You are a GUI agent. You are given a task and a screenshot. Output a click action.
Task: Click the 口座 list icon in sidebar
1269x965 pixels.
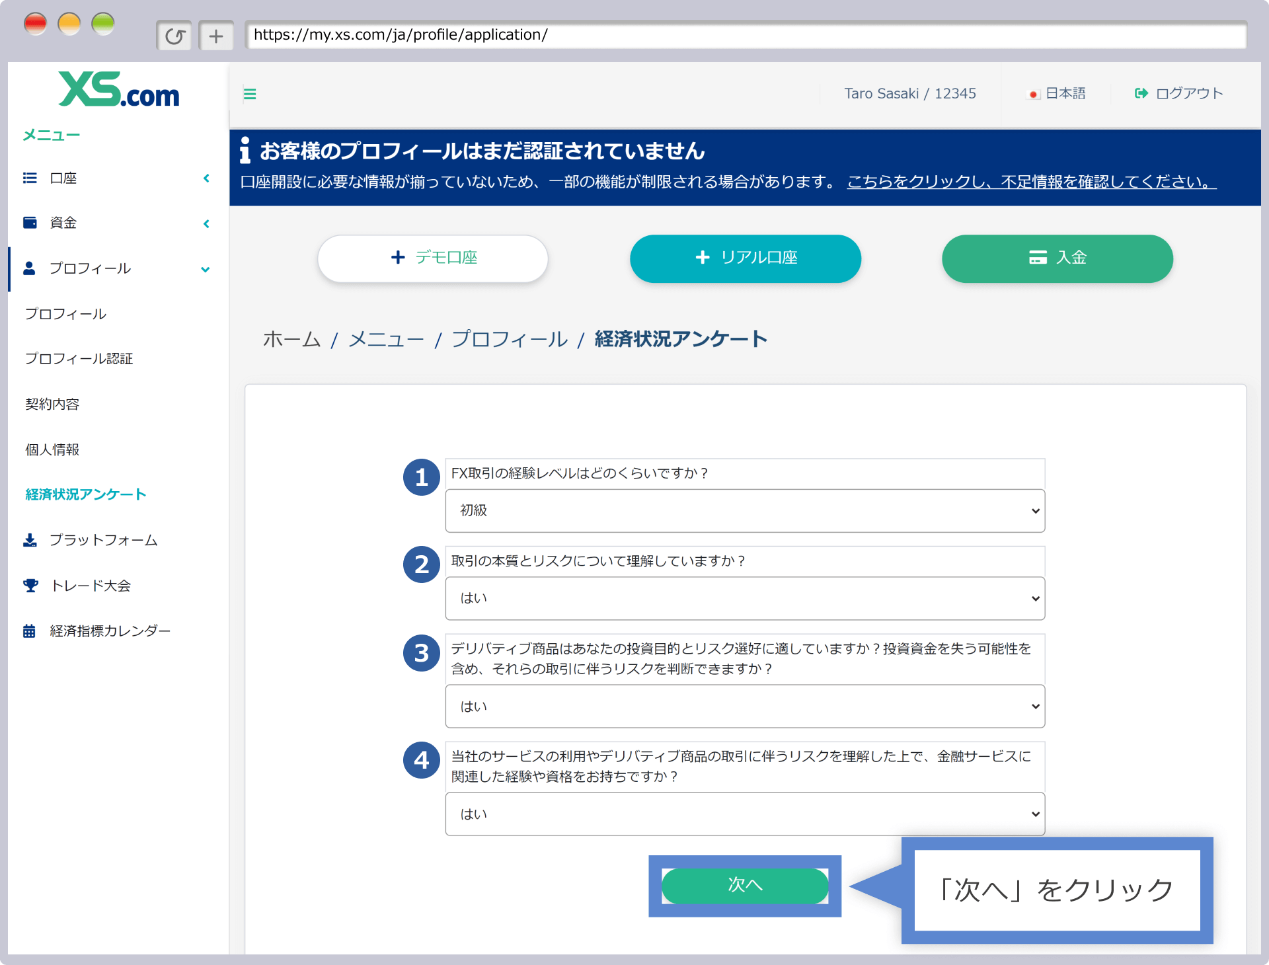(x=30, y=178)
